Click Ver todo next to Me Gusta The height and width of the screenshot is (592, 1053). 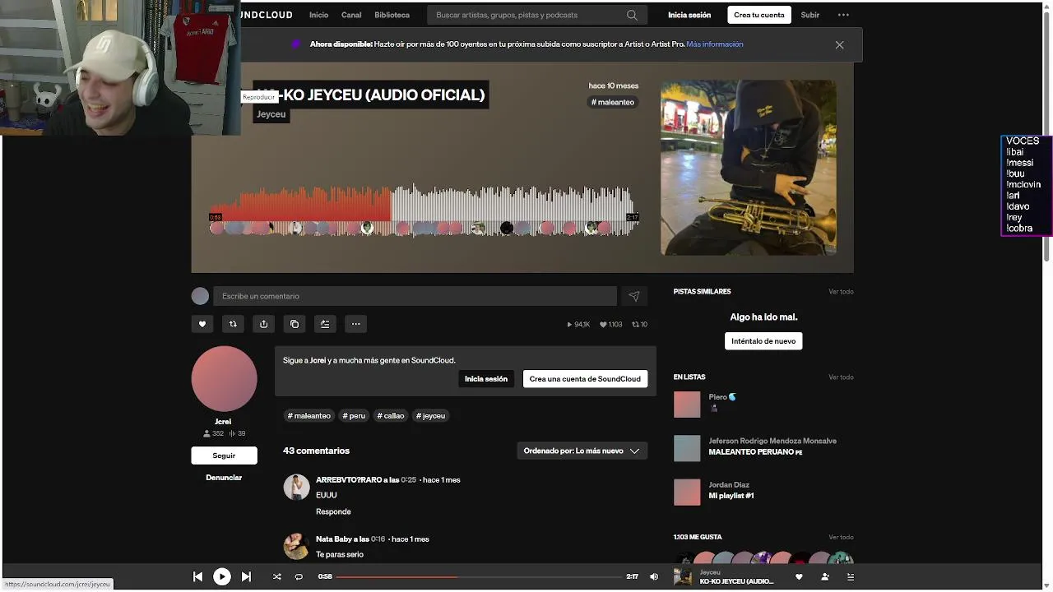coord(841,538)
